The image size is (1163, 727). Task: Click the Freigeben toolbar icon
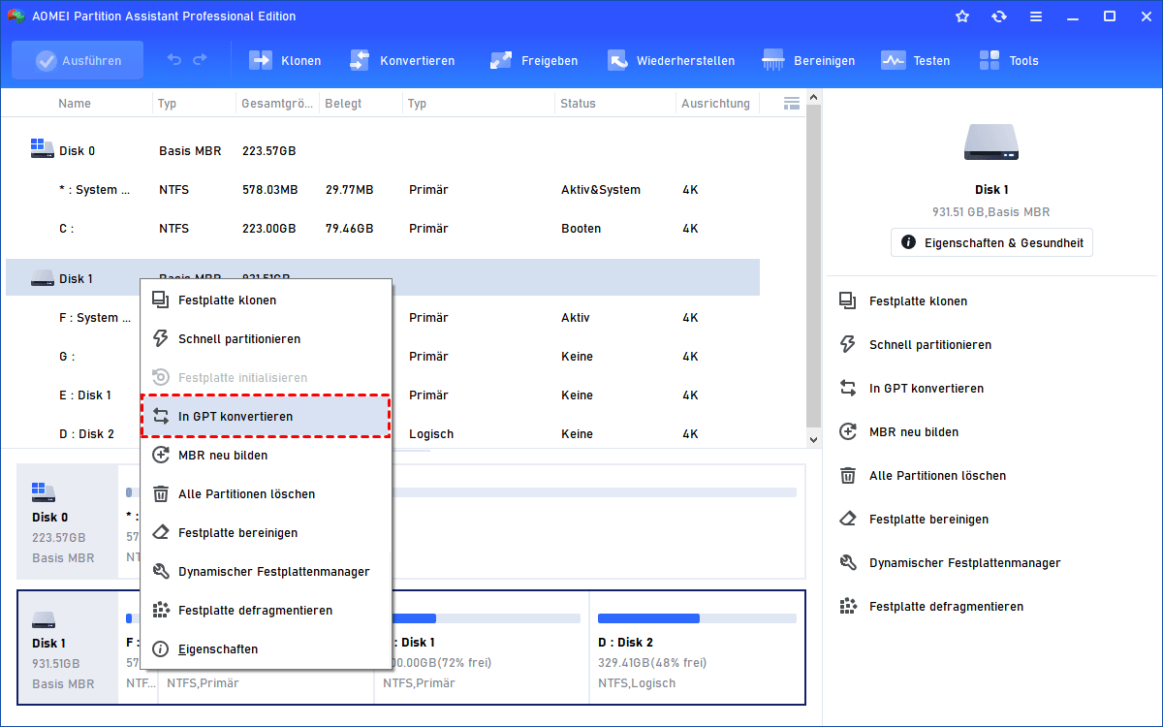pyautogui.click(x=501, y=60)
